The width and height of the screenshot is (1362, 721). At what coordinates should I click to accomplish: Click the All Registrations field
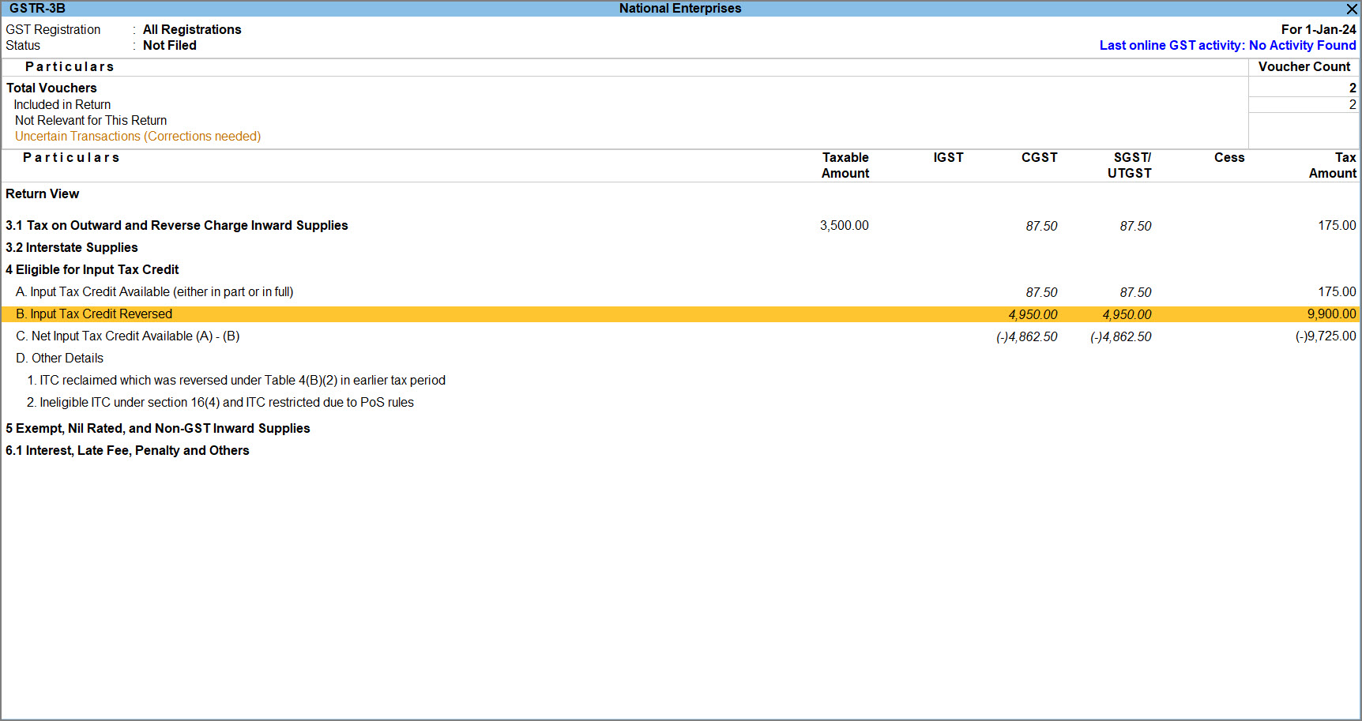[x=192, y=29]
